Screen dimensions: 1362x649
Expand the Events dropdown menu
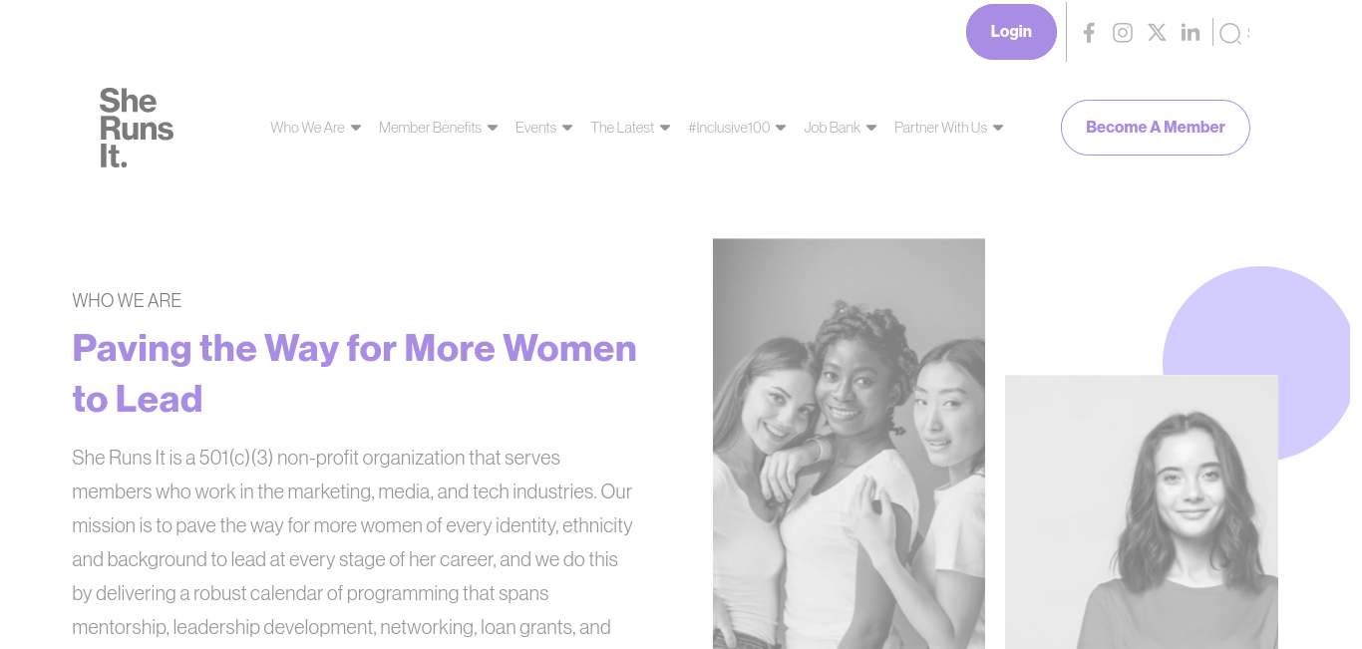(543, 128)
